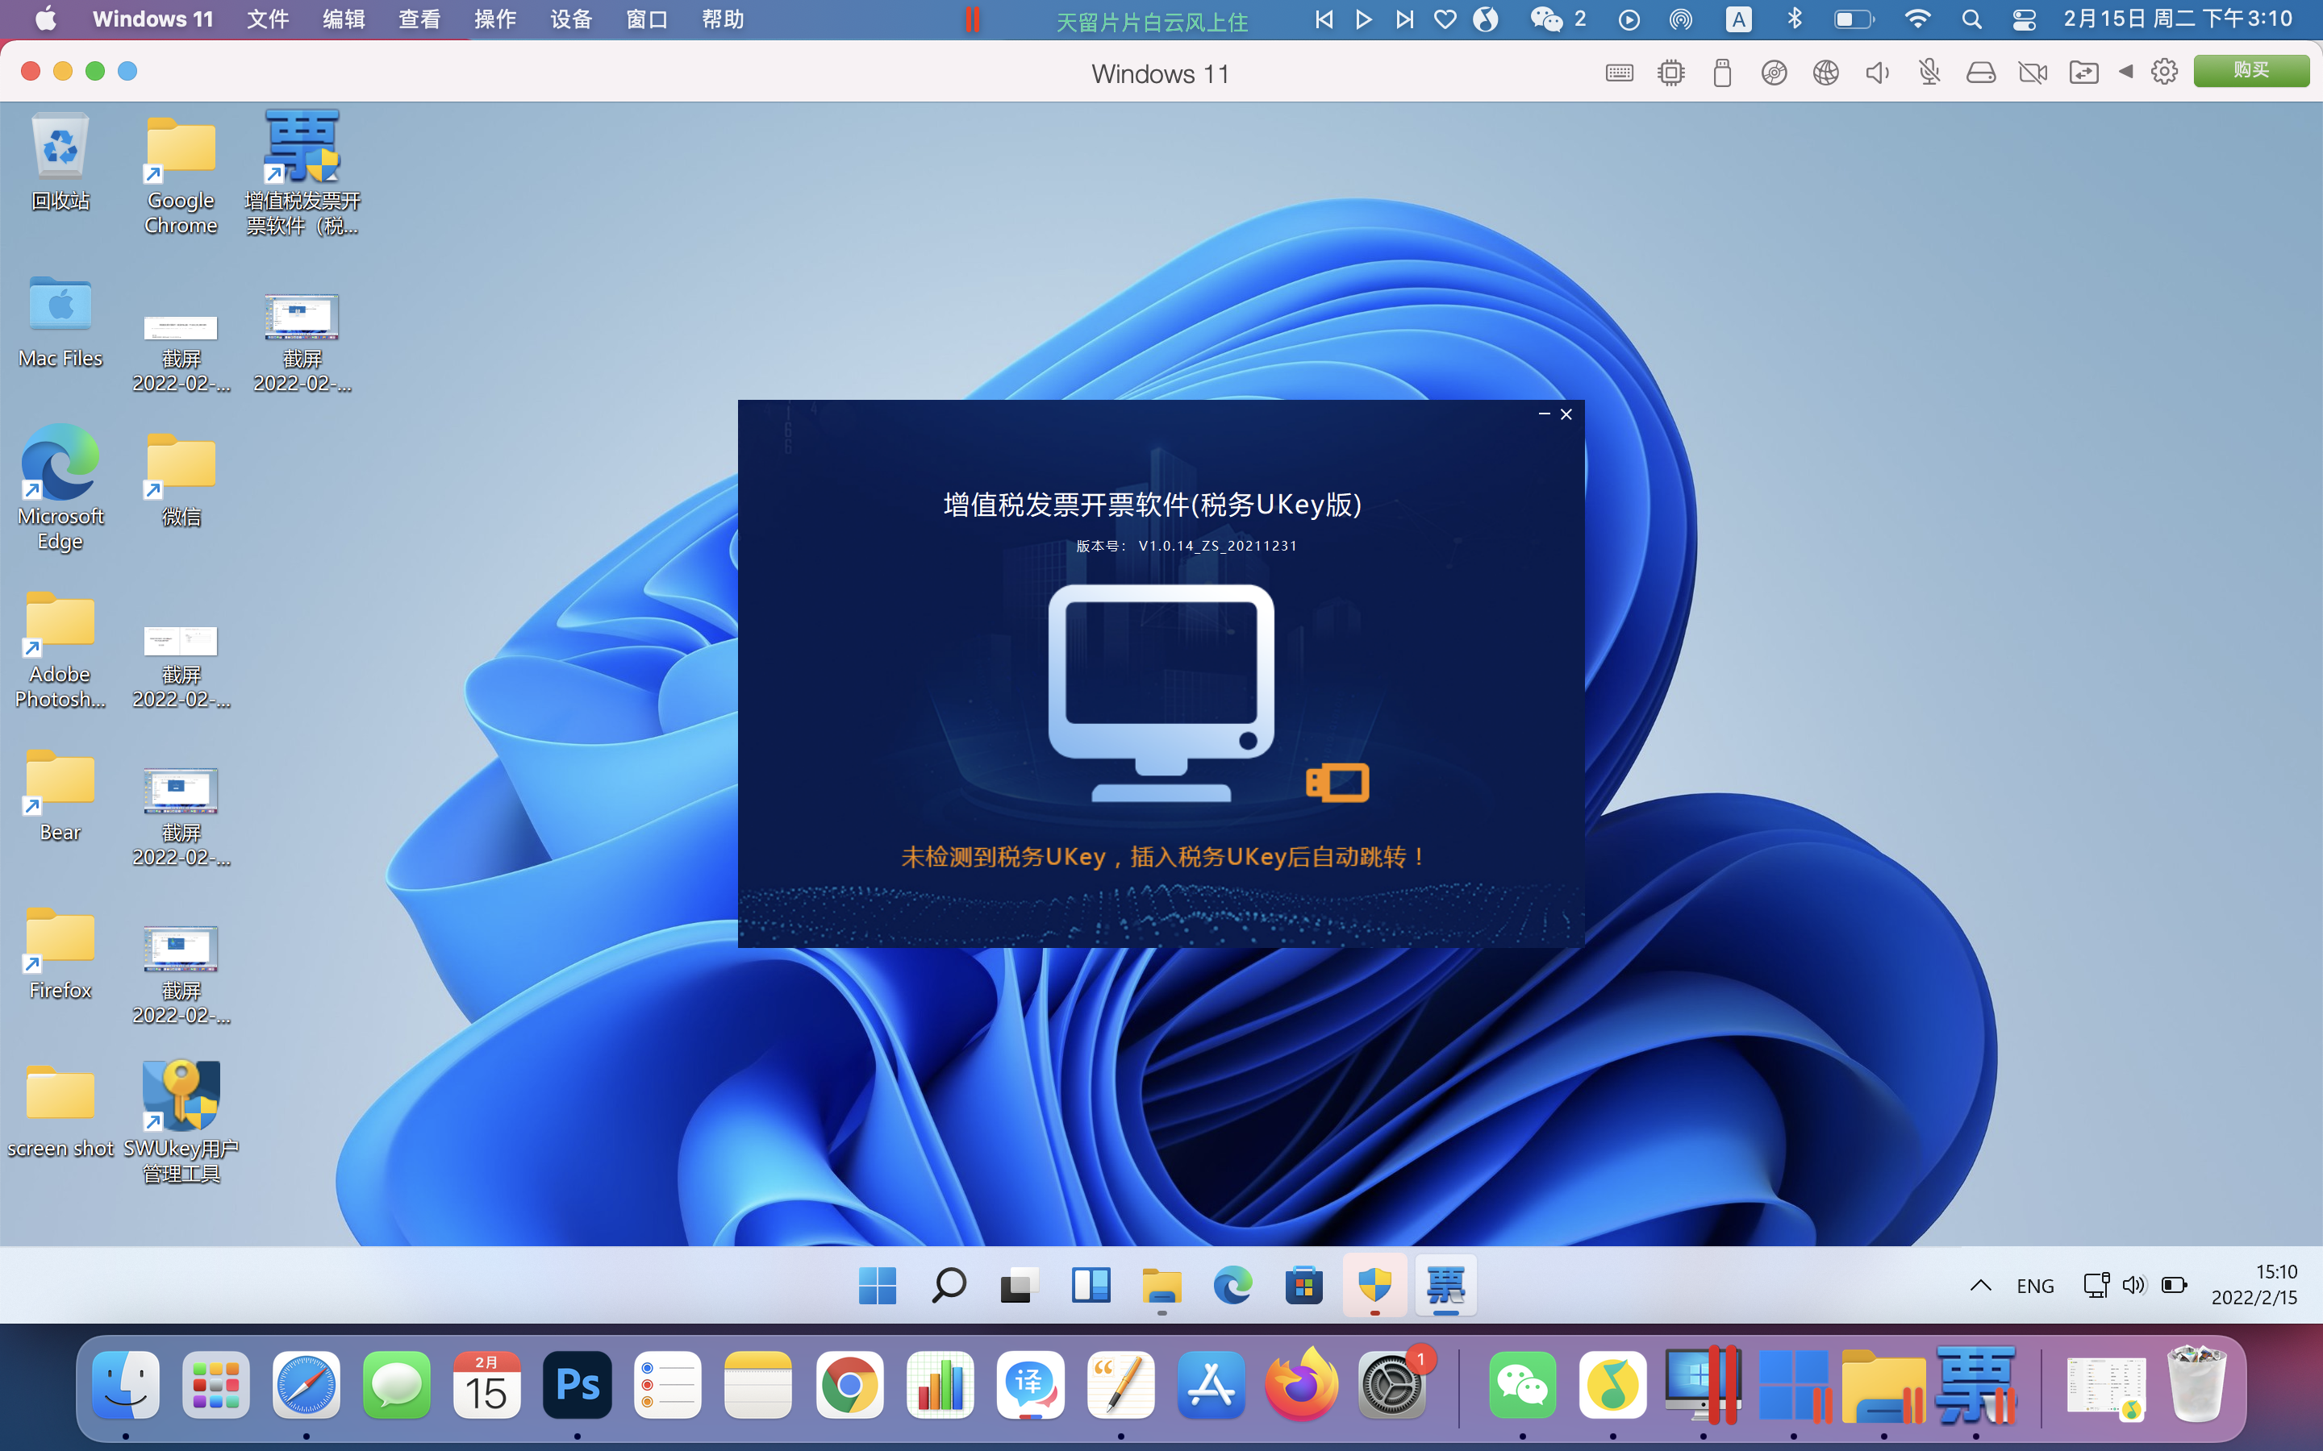The height and width of the screenshot is (1451, 2323).
Task: Open the volume control in Parallels toolbar
Action: coord(1878,71)
